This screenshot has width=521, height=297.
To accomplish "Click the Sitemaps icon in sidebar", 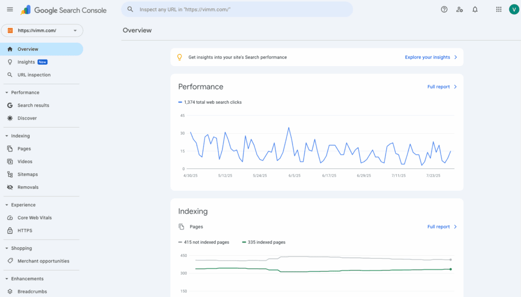I will coord(10,174).
